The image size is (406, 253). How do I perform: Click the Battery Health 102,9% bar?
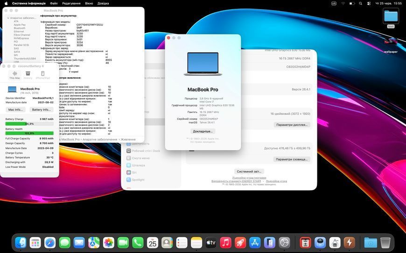(29, 133)
